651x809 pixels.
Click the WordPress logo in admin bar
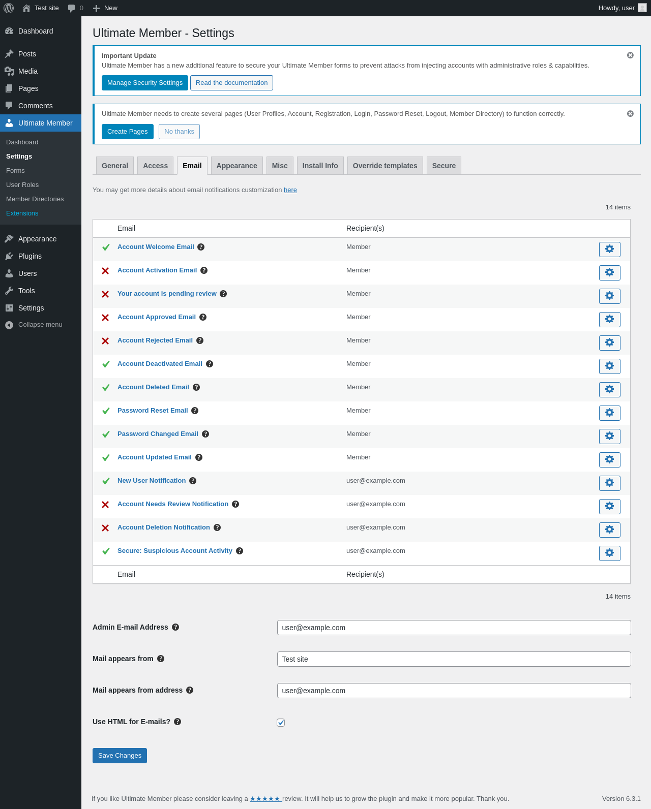coord(9,8)
